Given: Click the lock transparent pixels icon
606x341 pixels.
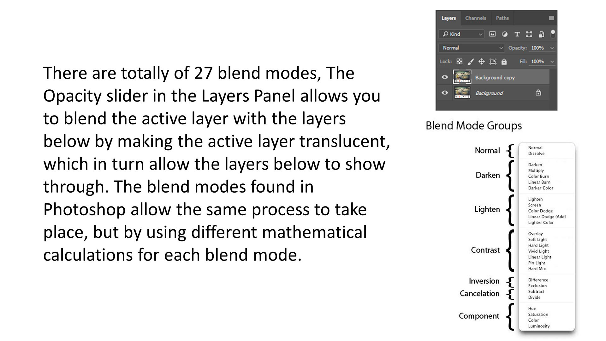Looking at the screenshot, I should (x=457, y=62).
